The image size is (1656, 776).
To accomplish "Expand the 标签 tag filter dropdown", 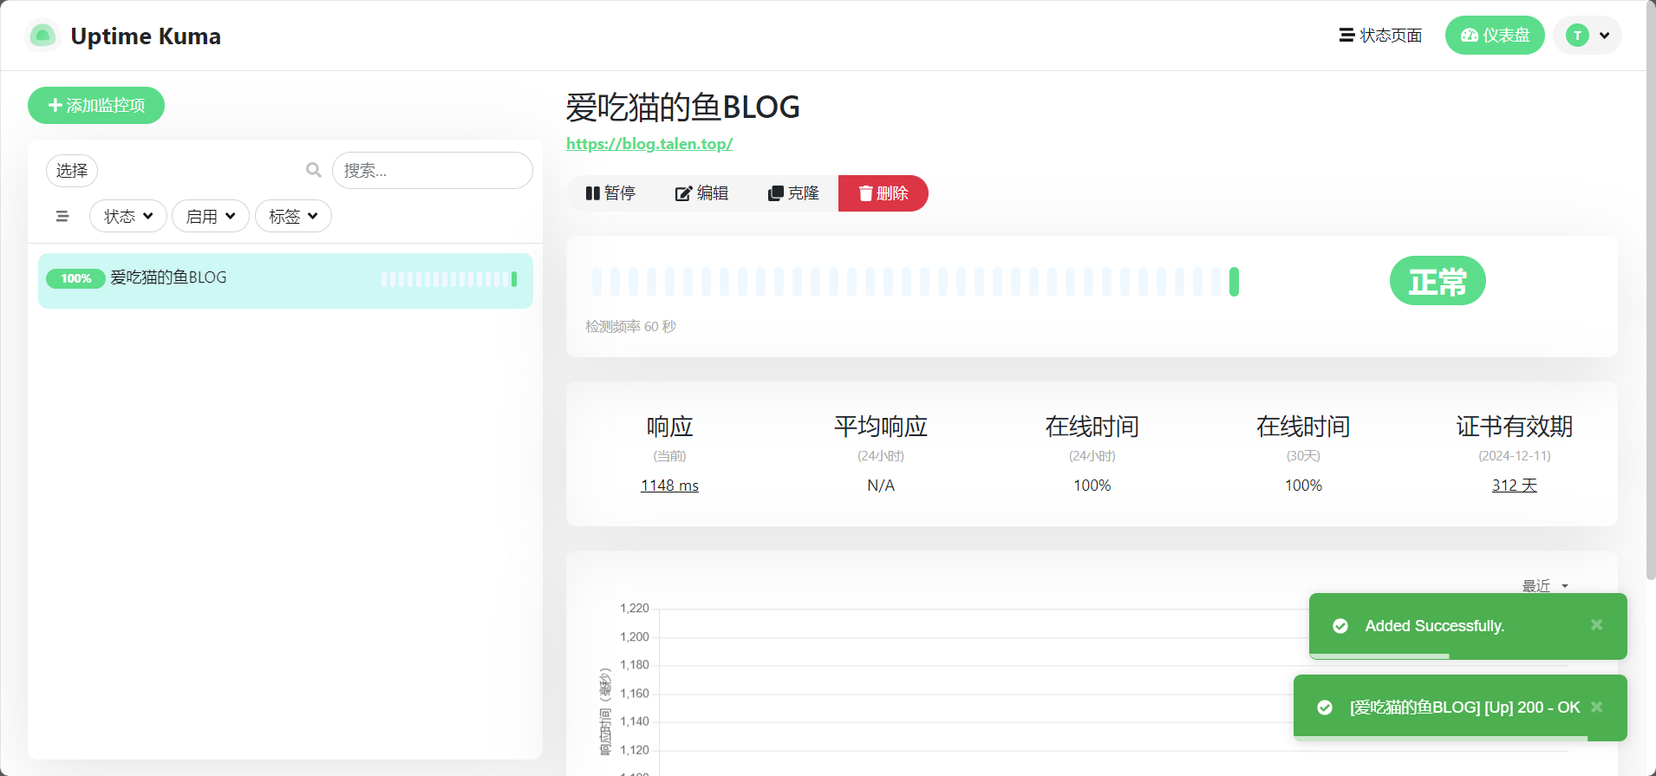I will coord(293,216).
